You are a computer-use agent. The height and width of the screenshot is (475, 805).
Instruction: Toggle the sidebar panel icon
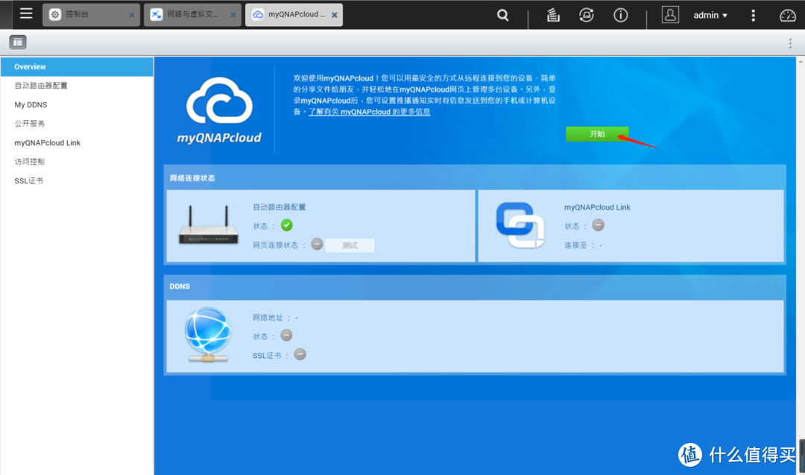[x=18, y=42]
